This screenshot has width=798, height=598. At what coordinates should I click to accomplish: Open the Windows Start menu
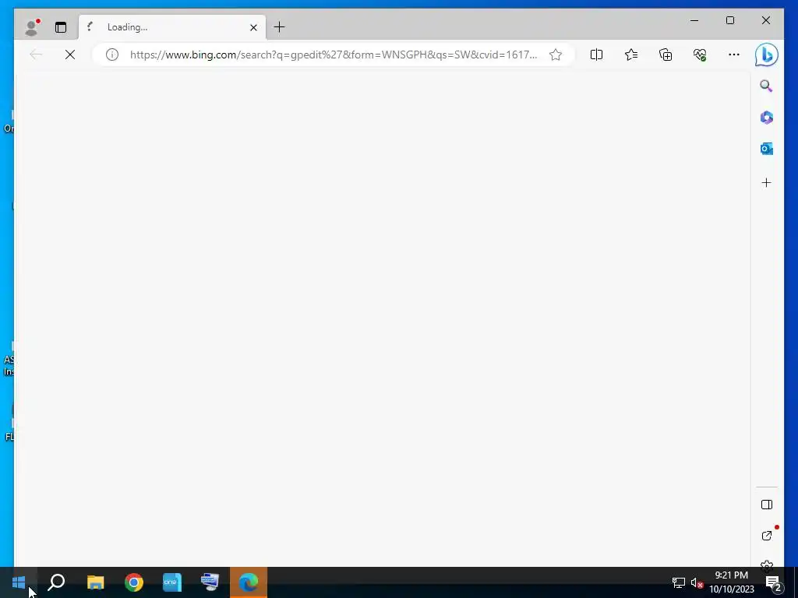pos(19,582)
